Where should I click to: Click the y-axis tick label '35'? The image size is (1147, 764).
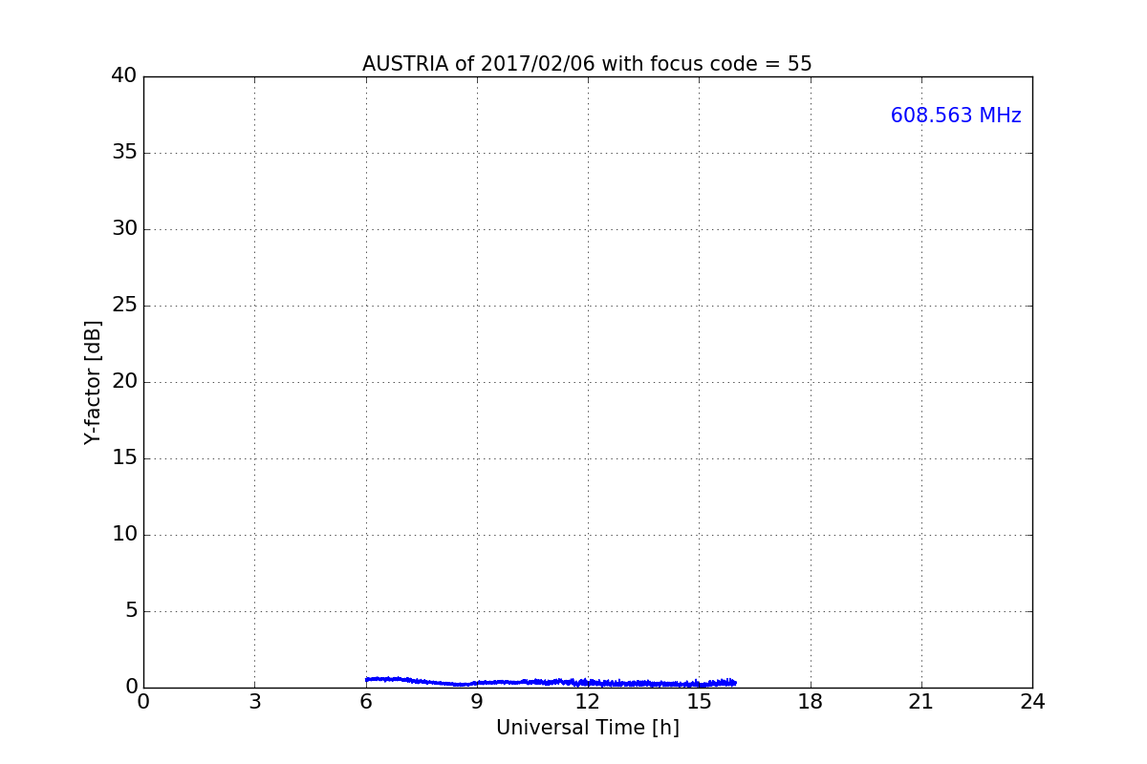tap(124, 152)
